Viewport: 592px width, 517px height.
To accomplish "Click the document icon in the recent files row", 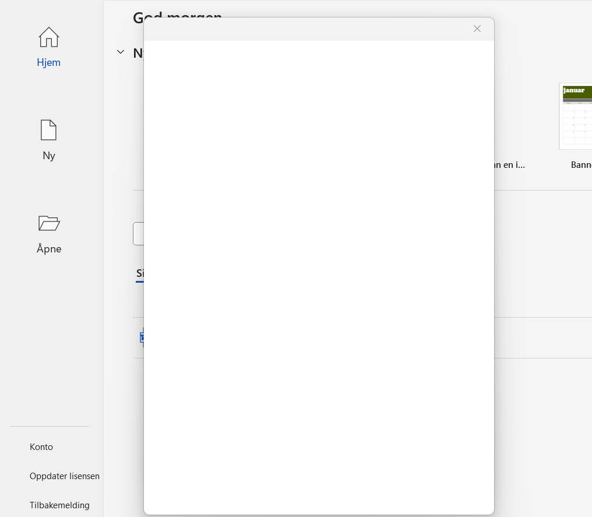I will click(x=142, y=338).
